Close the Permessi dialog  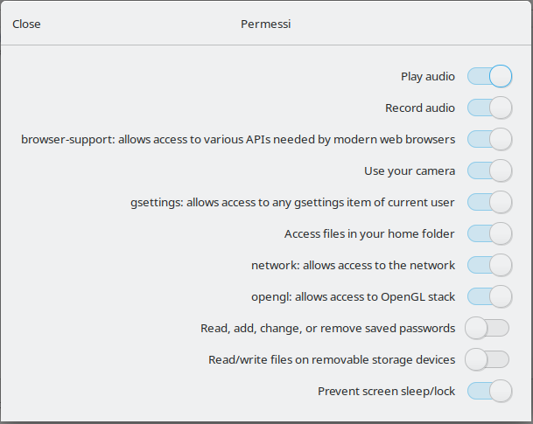coord(26,24)
